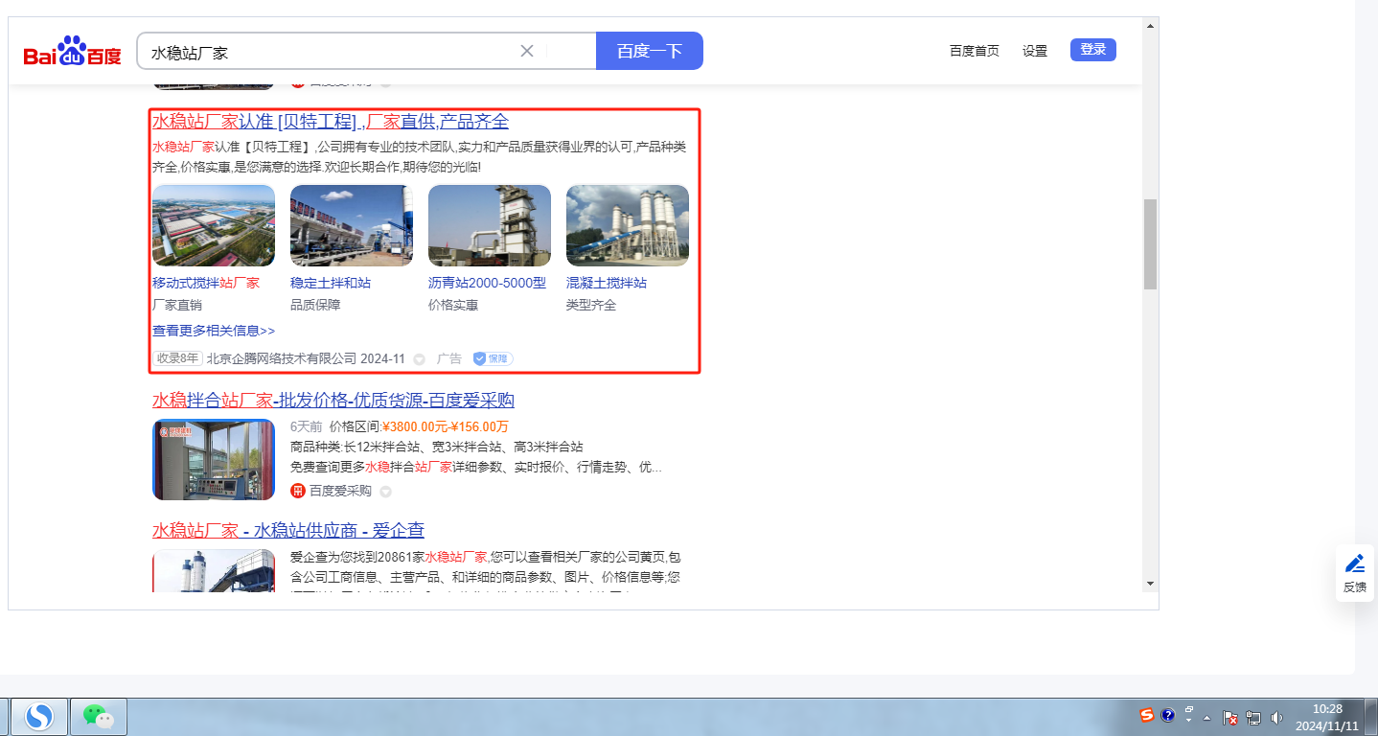Click the 登录 login button

pyautogui.click(x=1092, y=50)
